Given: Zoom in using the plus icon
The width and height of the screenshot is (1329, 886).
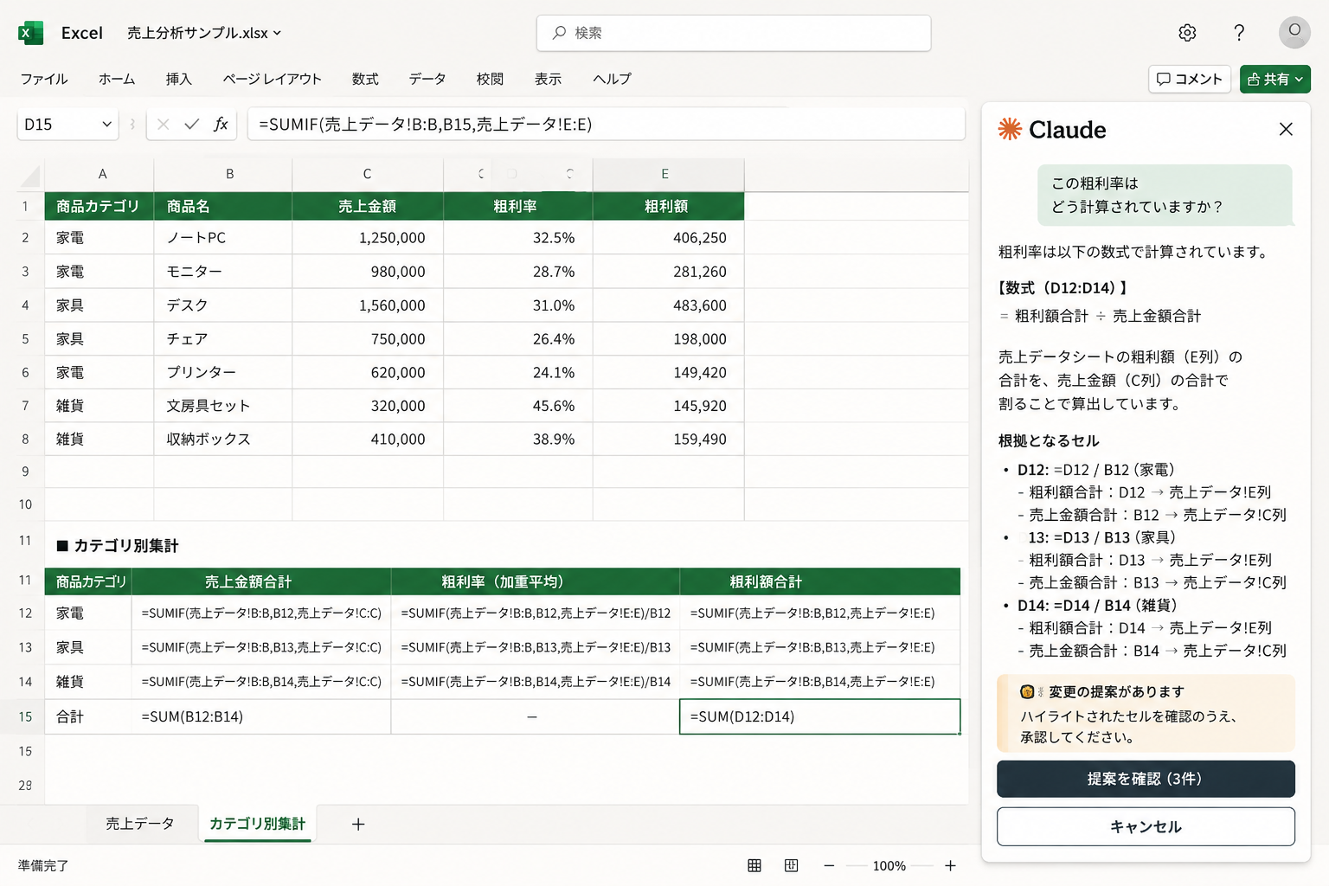Looking at the screenshot, I should click(x=950, y=865).
